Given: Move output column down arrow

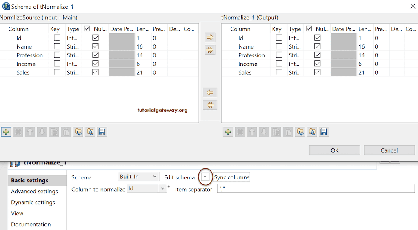Looking at the screenshot, I should pyautogui.click(x=264, y=132).
